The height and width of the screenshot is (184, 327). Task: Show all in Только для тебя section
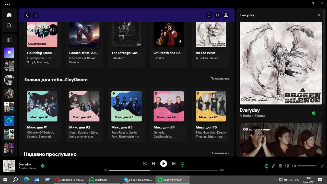click(220, 79)
